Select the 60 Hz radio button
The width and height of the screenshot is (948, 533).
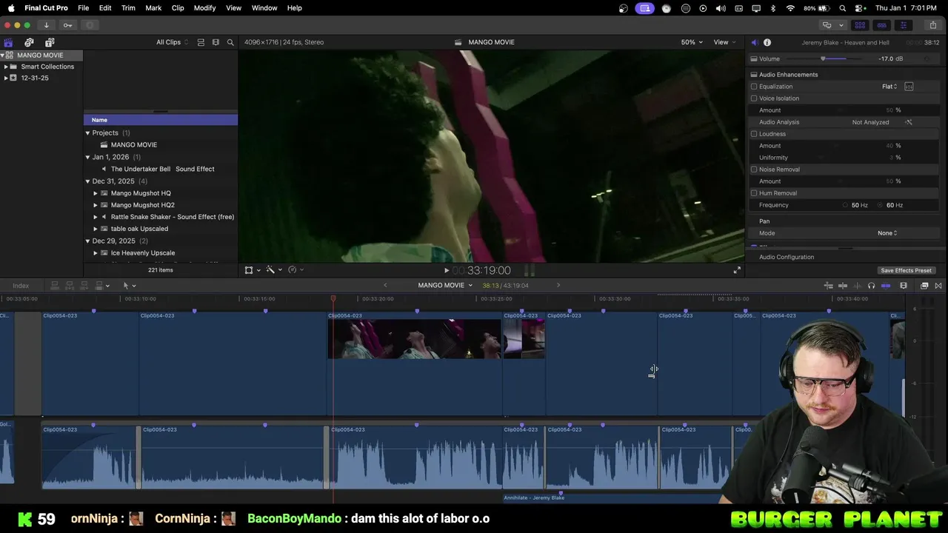881,205
